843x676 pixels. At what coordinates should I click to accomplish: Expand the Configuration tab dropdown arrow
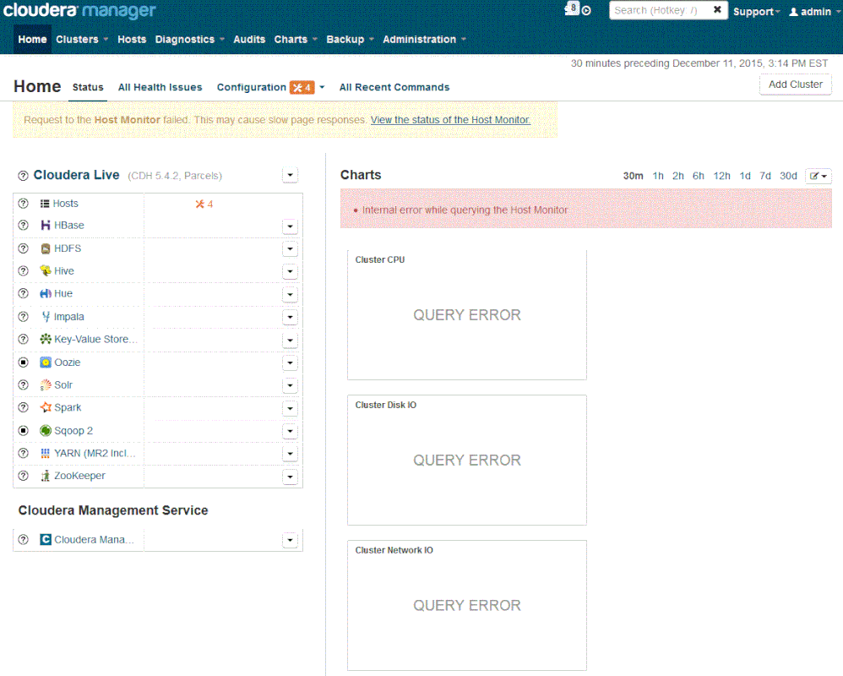click(x=322, y=87)
